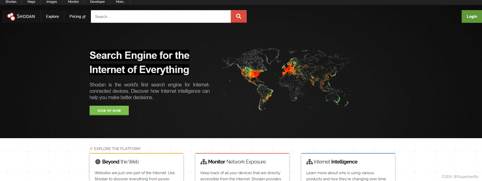
Task: Click the "Websites are just one part" description text
Action: click(x=135, y=176)
